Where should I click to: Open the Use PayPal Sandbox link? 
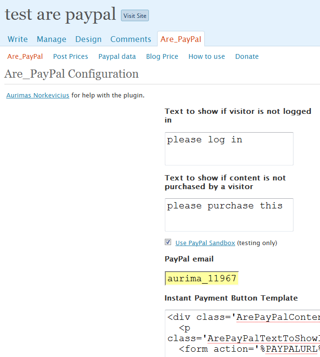point(205,243)
